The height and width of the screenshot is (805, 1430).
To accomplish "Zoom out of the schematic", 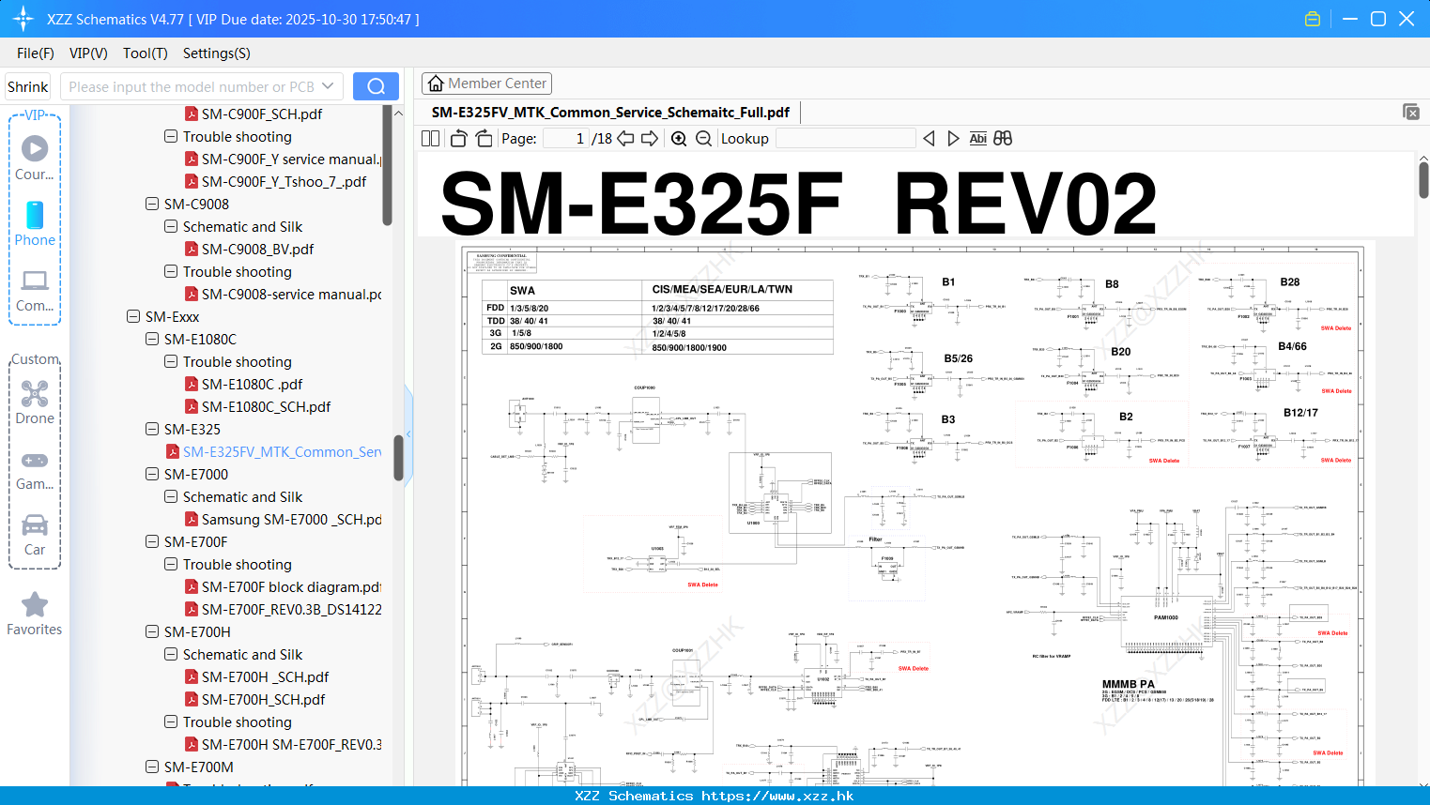I will coord(704,138).
